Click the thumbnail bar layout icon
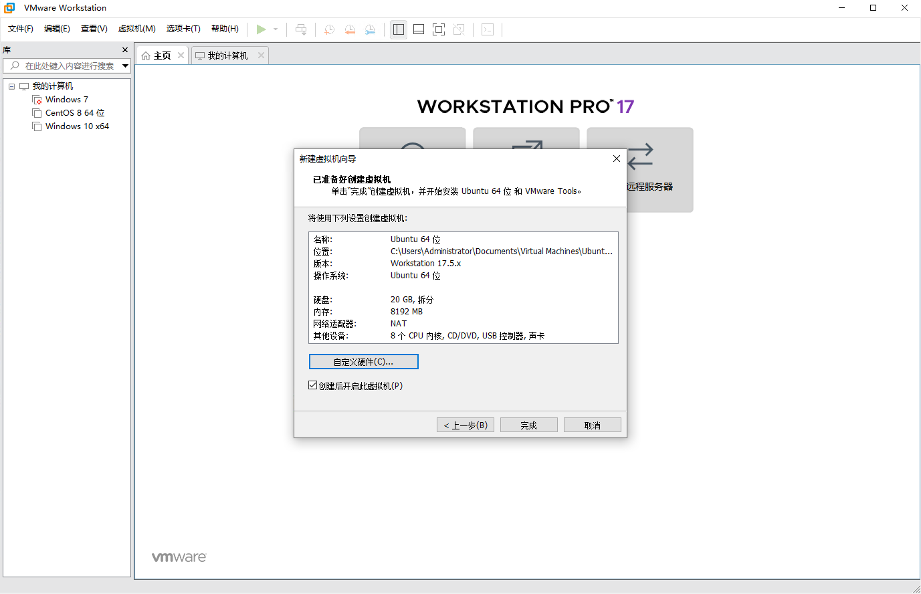The image size is (921, 594). [419, 29]
